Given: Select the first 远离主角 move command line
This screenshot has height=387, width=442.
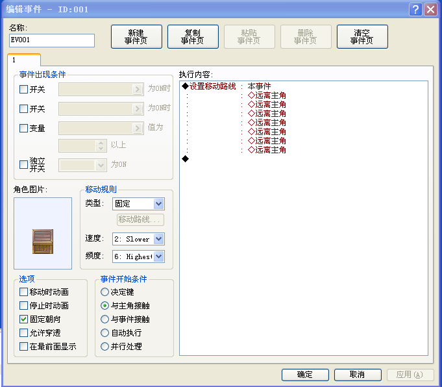Looking at the screenshot, I should [304, 95].
